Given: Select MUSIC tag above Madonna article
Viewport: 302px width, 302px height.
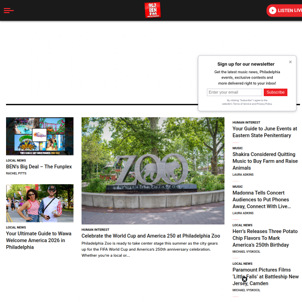Looking at the screenshot, I should (x=238, y=187).
